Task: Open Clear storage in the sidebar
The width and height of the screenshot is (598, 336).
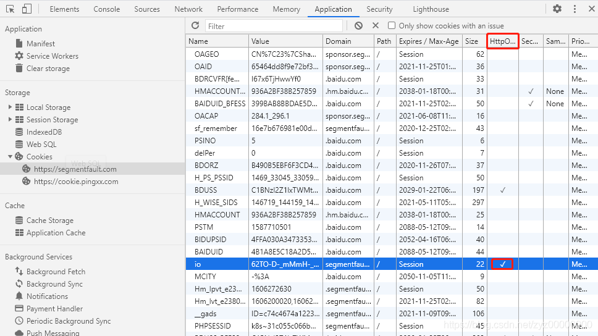Action: point(48,69)
